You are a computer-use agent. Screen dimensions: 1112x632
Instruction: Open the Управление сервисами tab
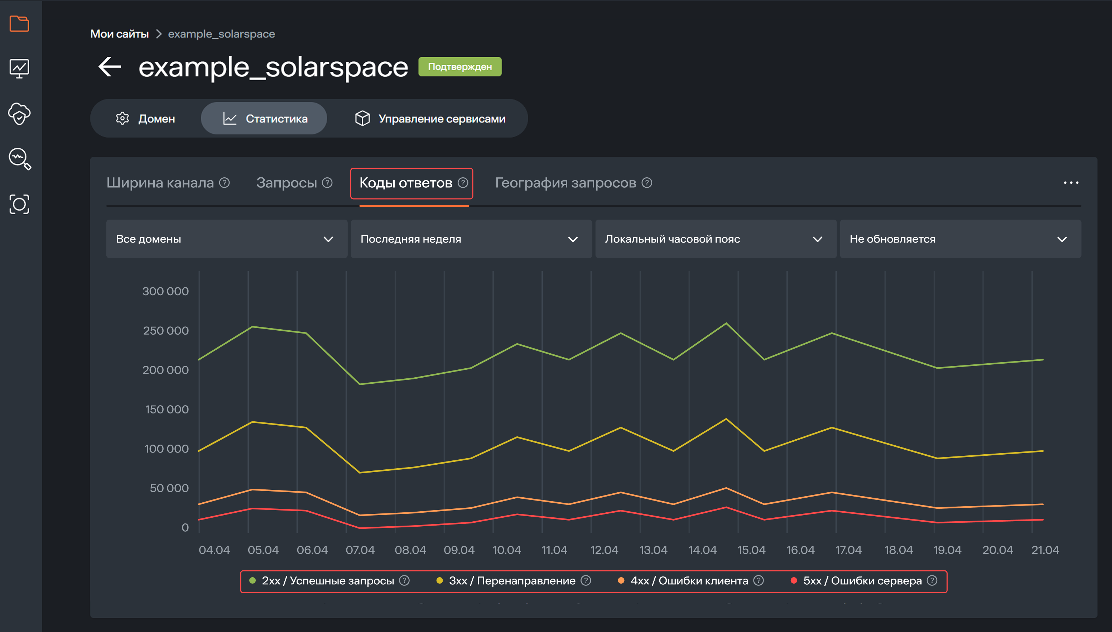(430, 119)
